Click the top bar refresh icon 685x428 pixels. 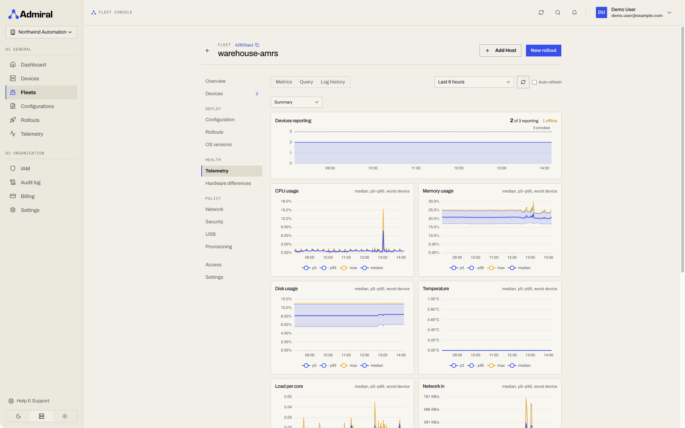point(541,12)
